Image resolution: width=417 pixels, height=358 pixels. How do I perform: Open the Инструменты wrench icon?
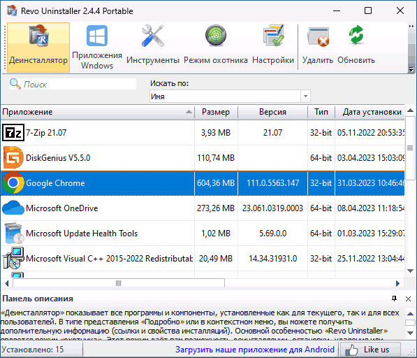pyautogui.click(x=153, y=36)
